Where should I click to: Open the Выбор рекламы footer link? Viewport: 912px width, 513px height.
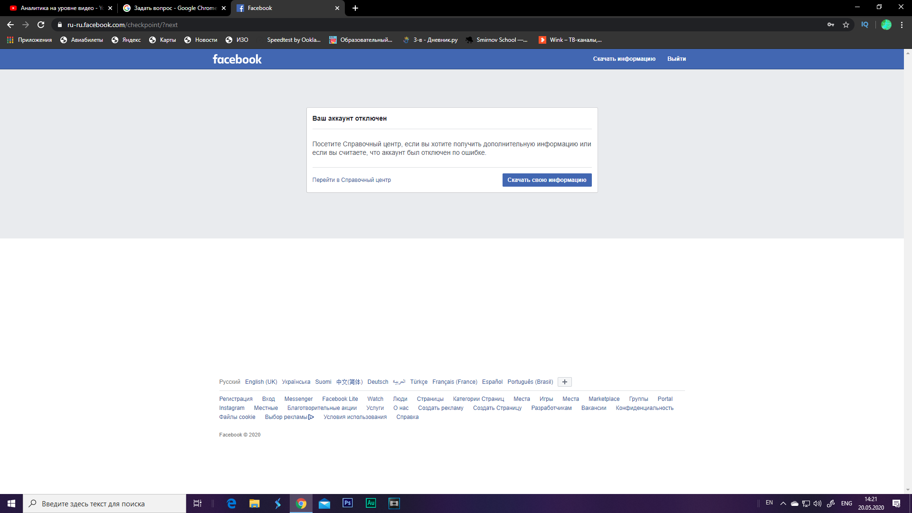[289, 417]
